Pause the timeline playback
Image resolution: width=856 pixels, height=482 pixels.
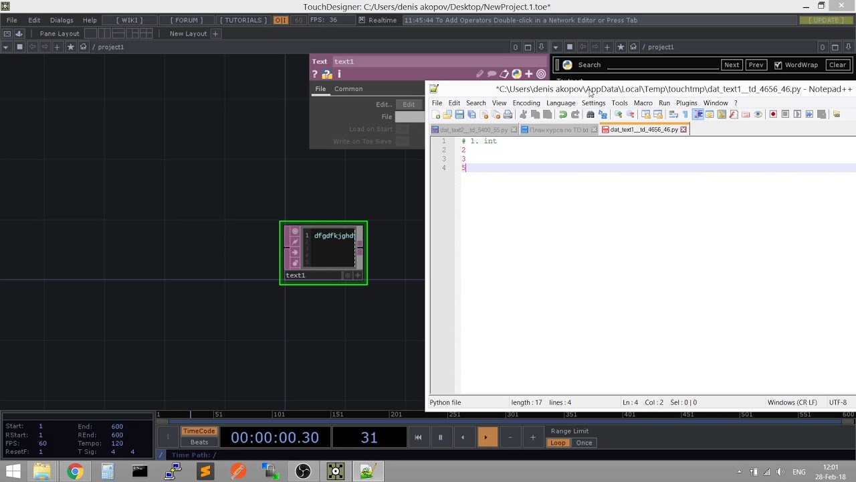[440, 438]
